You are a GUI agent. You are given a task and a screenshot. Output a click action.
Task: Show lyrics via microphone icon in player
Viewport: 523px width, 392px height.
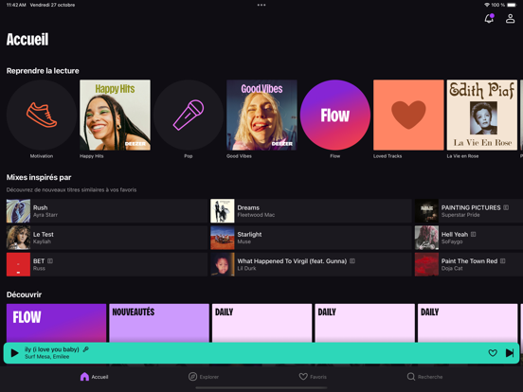point(85,349)
